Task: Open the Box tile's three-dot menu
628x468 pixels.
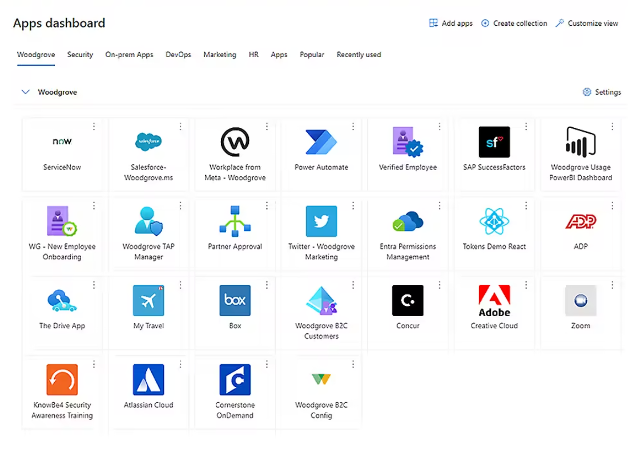Action: [x=267, y=285]
